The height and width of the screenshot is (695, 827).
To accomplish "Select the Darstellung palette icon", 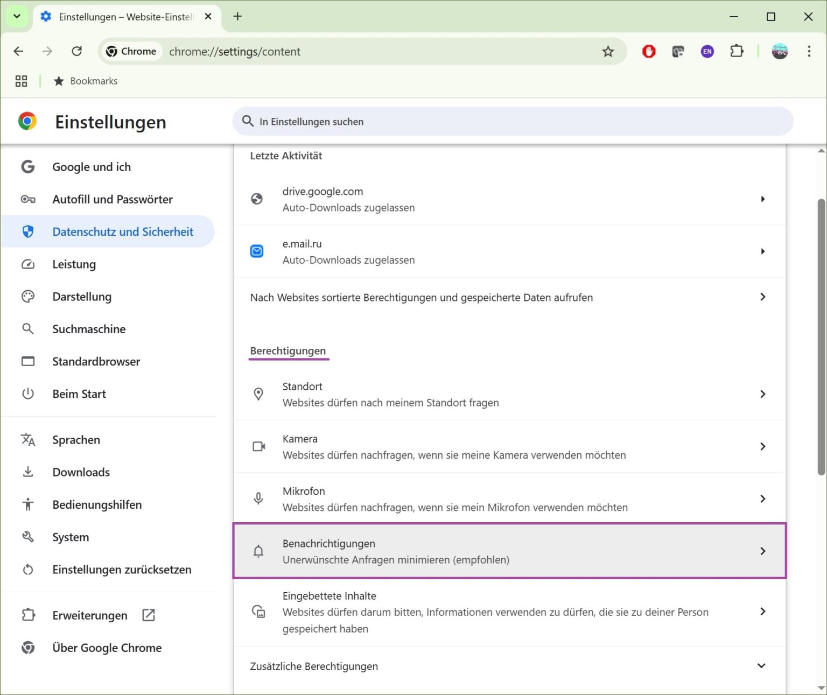I will (27, 296).
